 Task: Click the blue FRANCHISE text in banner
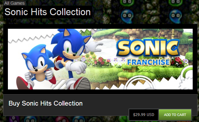[x=149, y=62]
